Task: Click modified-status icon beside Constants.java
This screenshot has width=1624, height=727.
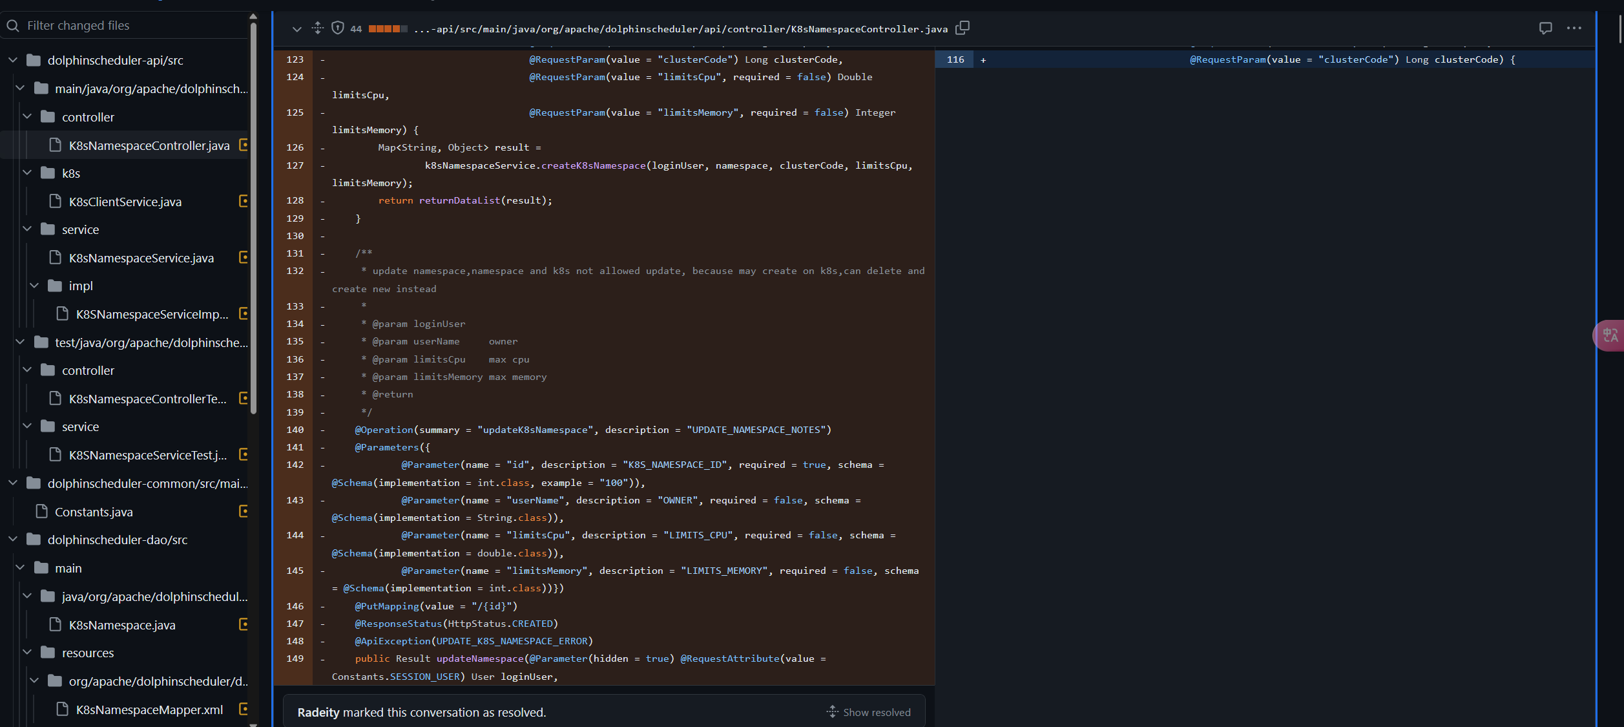Action: (x=244, y=511)
